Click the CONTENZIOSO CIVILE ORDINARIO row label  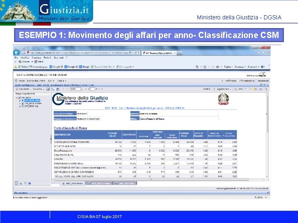[72, 142]
